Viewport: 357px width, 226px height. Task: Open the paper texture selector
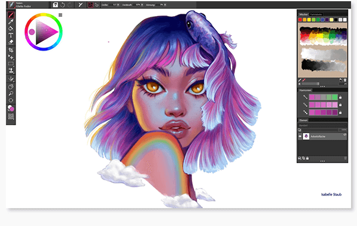(x=11, y=117)
